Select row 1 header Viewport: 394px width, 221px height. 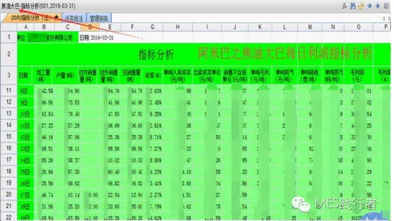(x=9, y=37)
